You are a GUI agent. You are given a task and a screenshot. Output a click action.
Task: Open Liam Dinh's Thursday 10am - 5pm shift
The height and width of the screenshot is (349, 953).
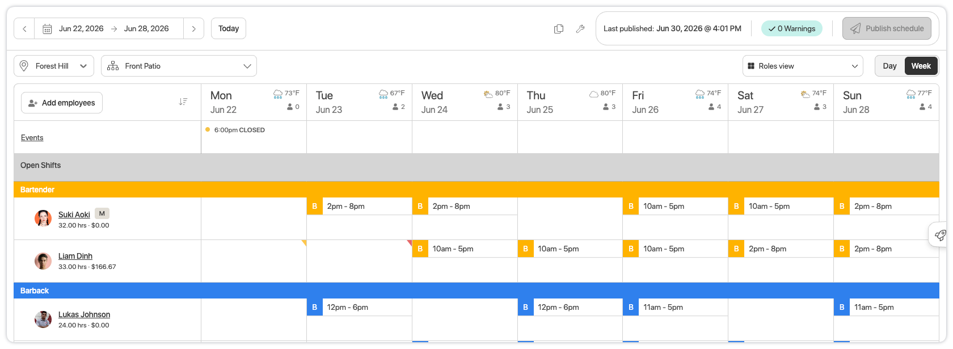(570, 249)
